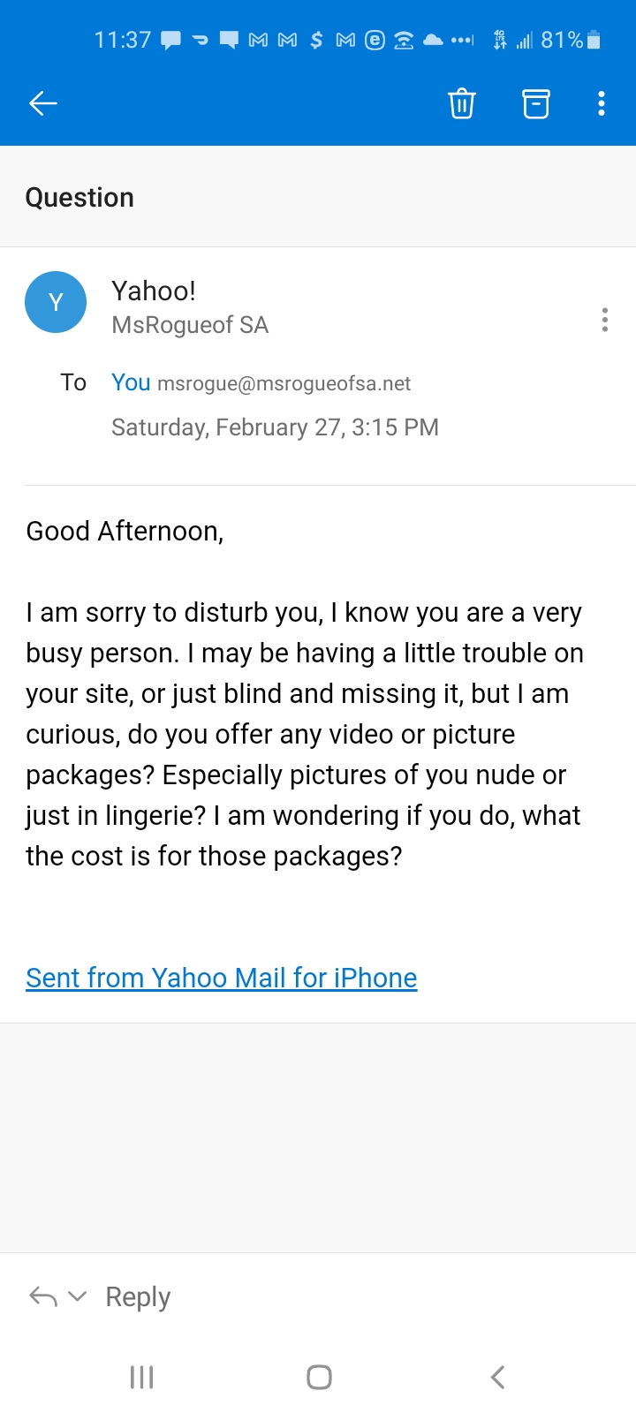636x1413 pixels.
Task: Archive the Question email
Action: pyautogui.click(x=535, y=103)
